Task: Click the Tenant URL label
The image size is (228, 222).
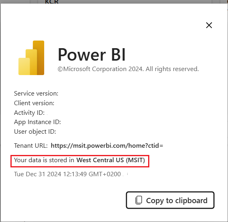Action: [31, 146]
